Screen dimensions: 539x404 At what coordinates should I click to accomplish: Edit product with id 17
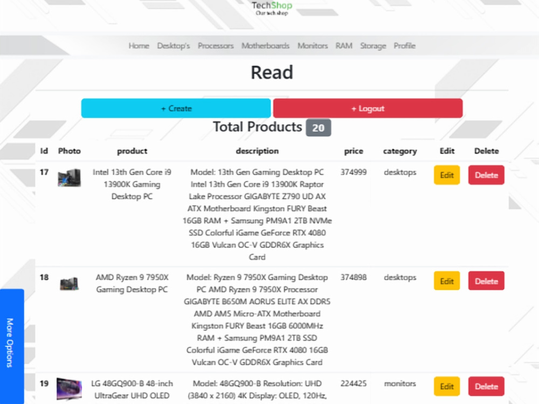[x=447, y=175]
